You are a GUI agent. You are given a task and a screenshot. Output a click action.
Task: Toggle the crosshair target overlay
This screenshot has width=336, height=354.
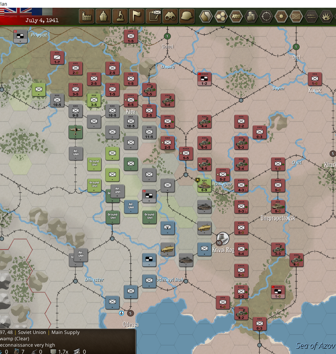(266, 16)
